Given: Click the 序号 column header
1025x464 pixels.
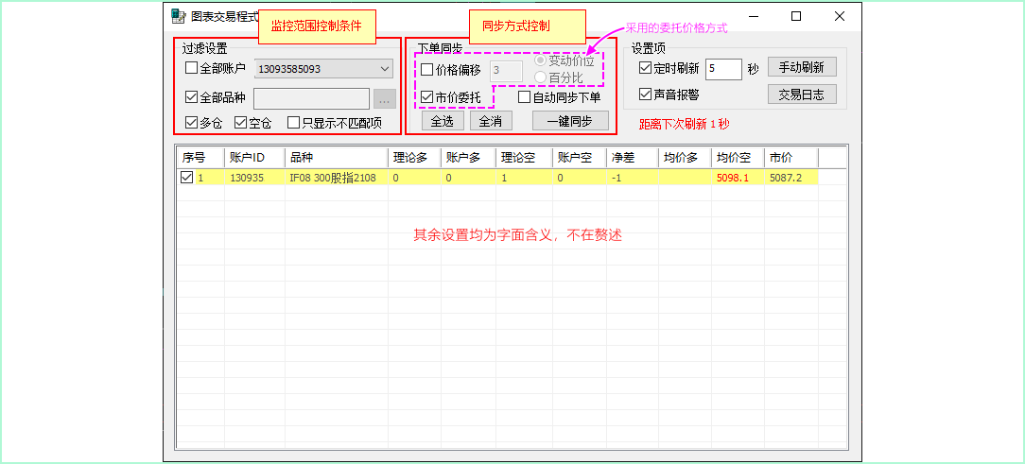Looking at the screenshot, I should pyautogui.click(x=200, y=158).
